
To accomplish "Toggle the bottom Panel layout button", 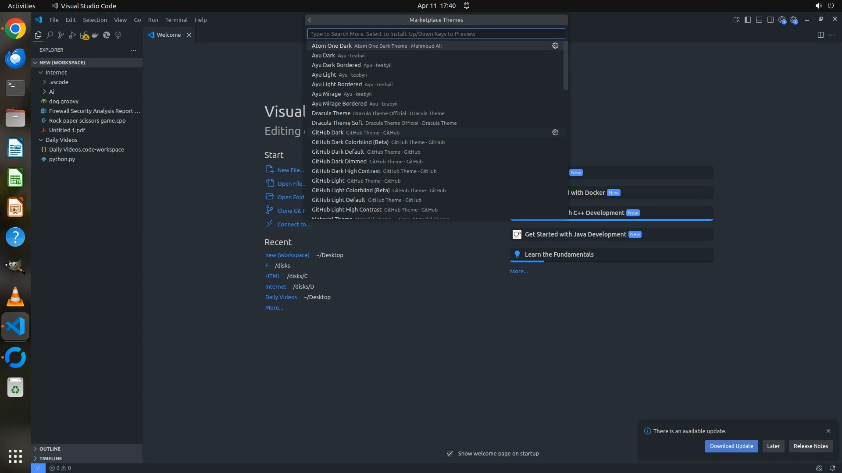I will pyautogui.click(x=759, y=20).
